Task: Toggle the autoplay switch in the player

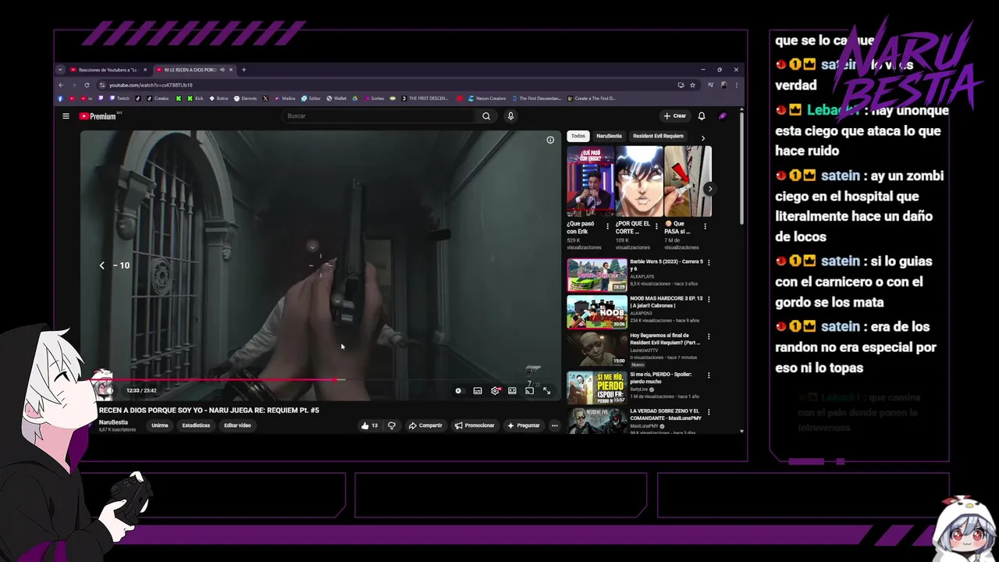Action: 459,391
